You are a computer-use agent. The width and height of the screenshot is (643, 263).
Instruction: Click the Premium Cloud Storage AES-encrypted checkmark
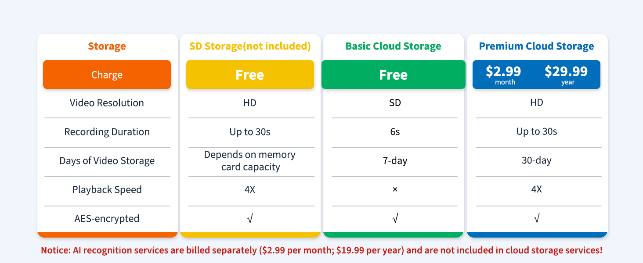coord(537,218)
